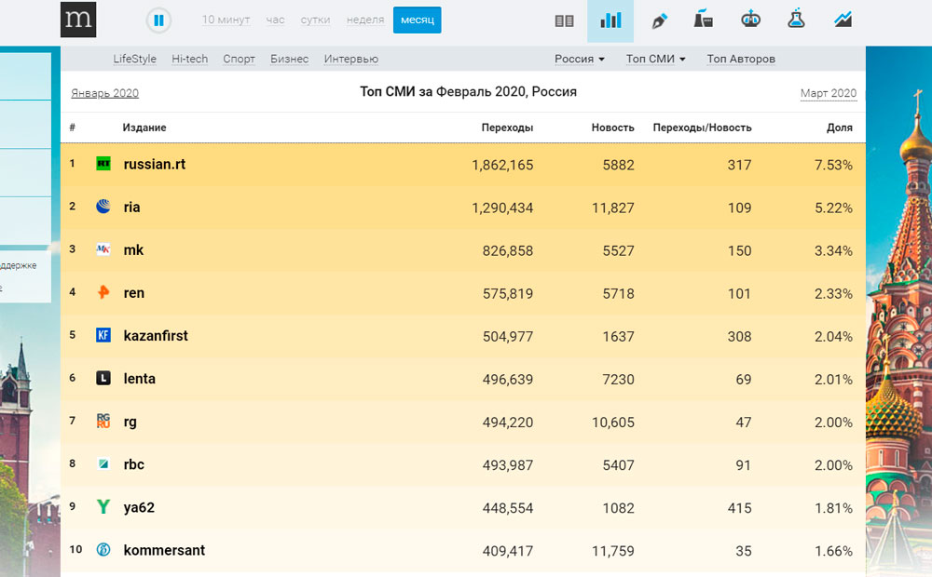Expand the 'Россия' country dropdown

579,59
